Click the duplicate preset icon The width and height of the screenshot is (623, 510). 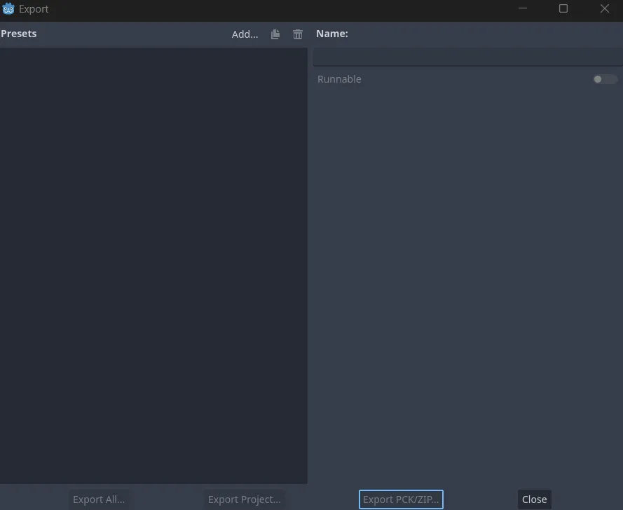point(275,34)
